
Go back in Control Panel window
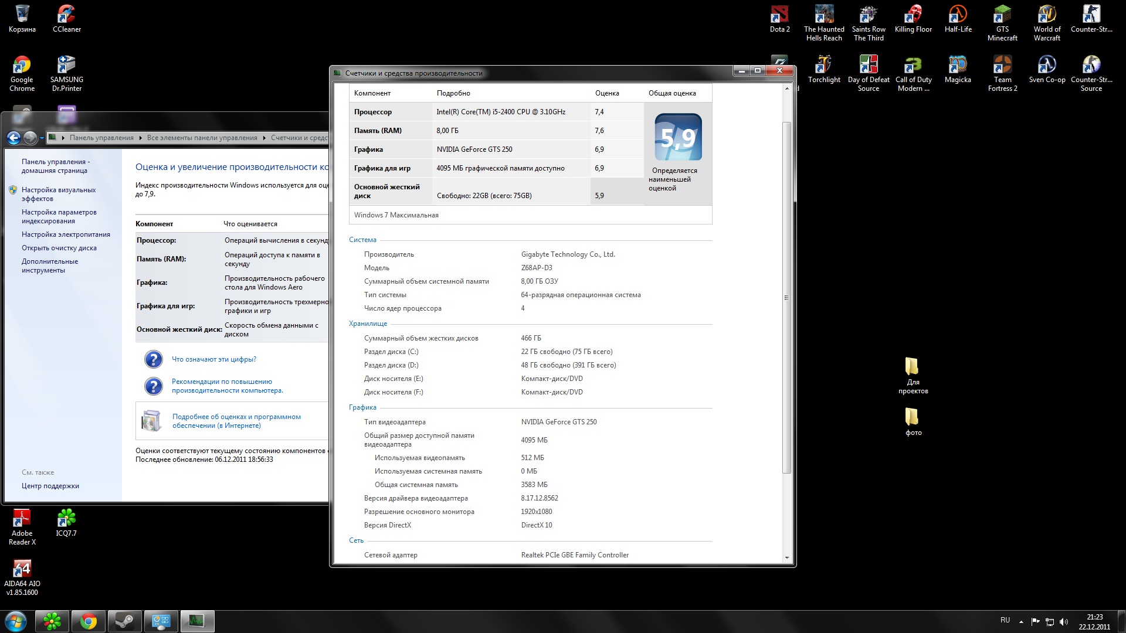coord(13,138)
